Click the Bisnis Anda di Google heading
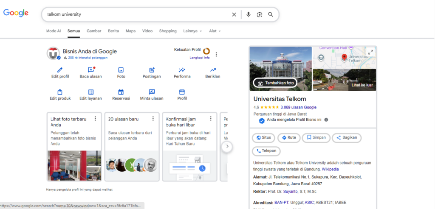 tap(90, 51)
